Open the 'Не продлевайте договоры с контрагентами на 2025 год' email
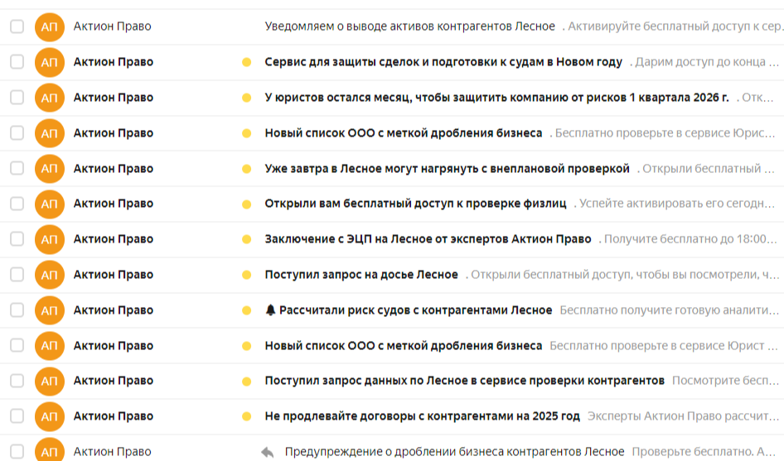784x461 pixels. pyautogui.click(x=422, y=416)
